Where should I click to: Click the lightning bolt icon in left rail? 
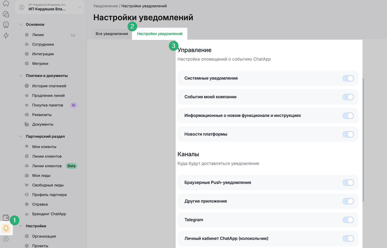(x=6, y=35)
